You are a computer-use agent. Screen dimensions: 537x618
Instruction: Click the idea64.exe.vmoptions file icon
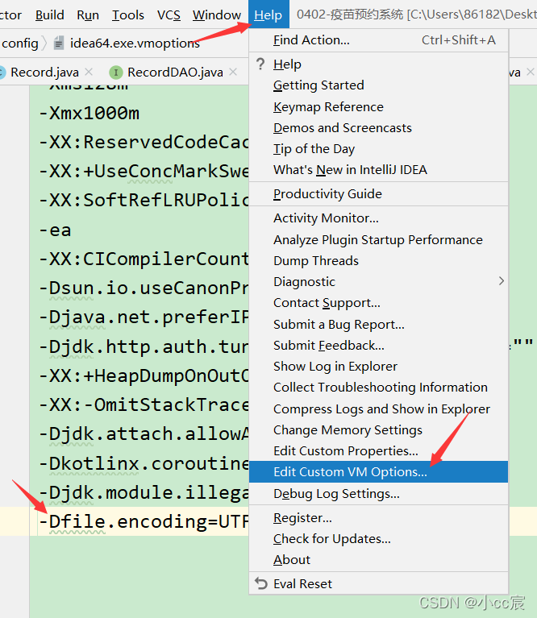coord(59,43)
